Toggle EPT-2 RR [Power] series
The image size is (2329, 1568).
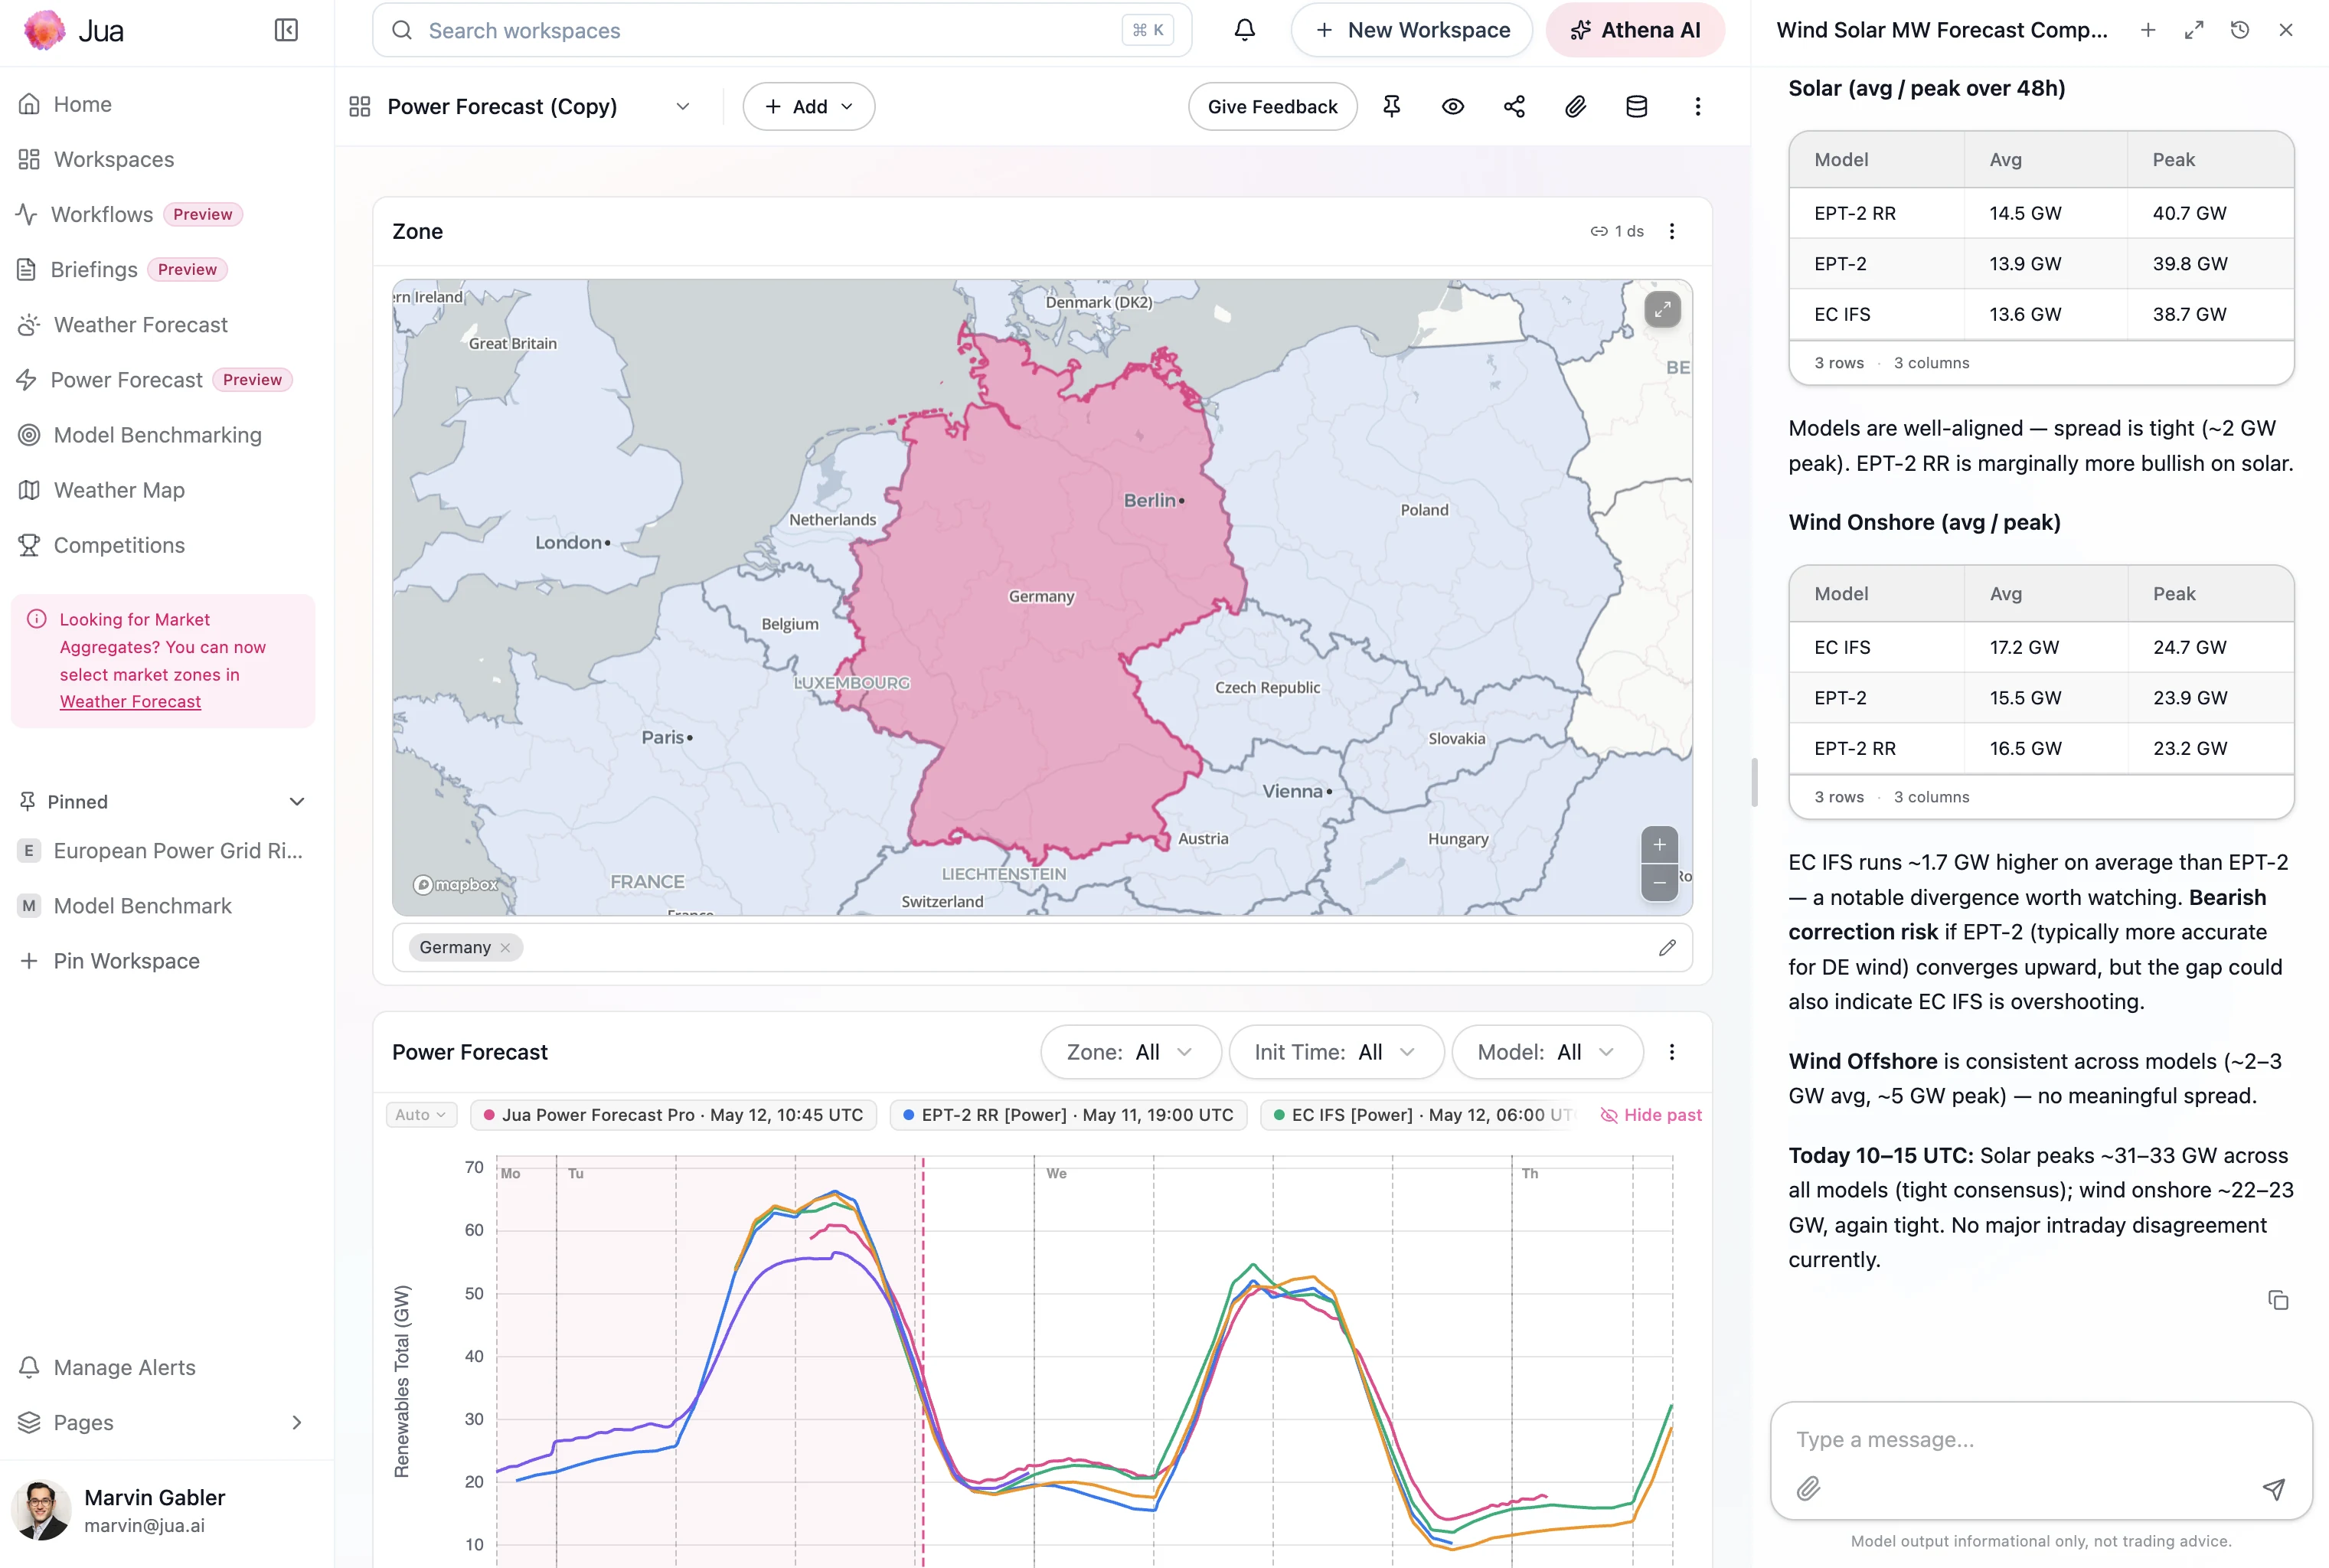[x=1068, y=1115]
